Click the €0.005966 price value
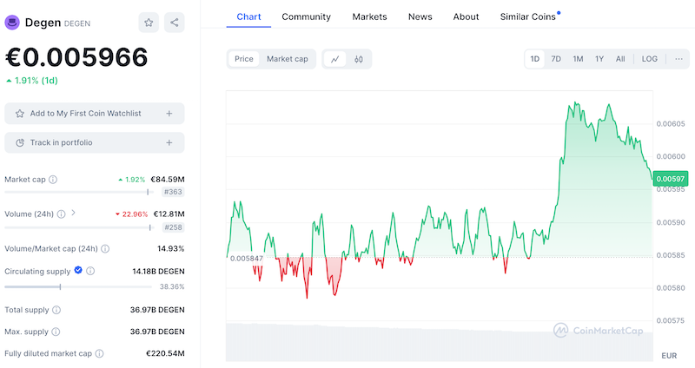695x368 pixels. (76, 57)
